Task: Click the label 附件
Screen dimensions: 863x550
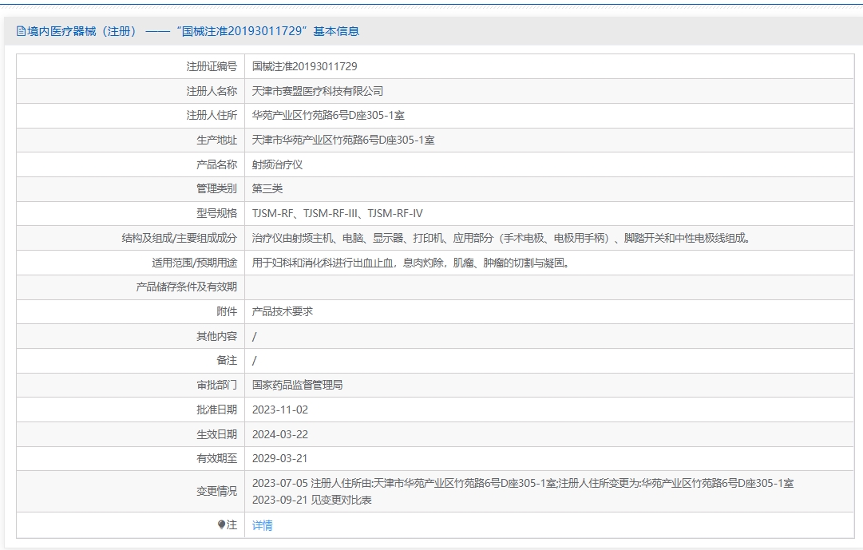Action: (227, 311)
